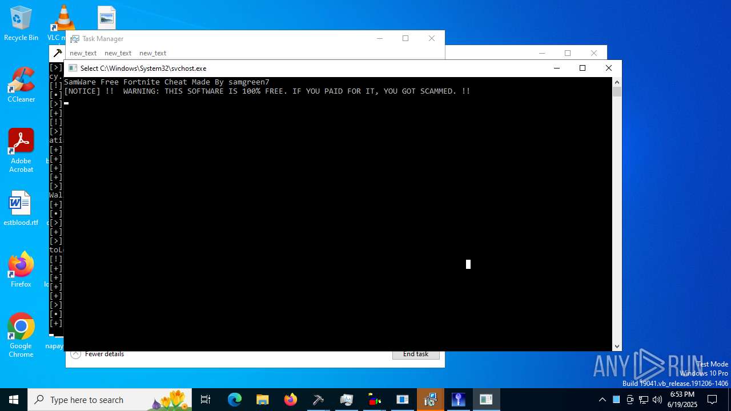Close the svchost.exe console window
This screenshot has width=731, height=411.
(609, 68)
